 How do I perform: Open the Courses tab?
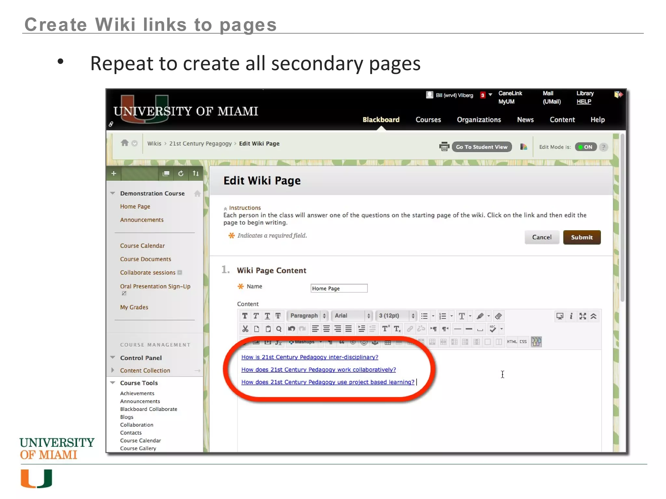click(x=428, y=120)
